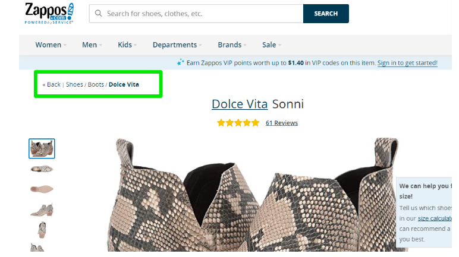The height and width of the screenshot is (257, 459).
Task: Select the side-view boot thumbnail
Action: (42, 169)
